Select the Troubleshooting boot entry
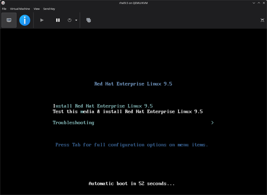 tap(73, 123)
